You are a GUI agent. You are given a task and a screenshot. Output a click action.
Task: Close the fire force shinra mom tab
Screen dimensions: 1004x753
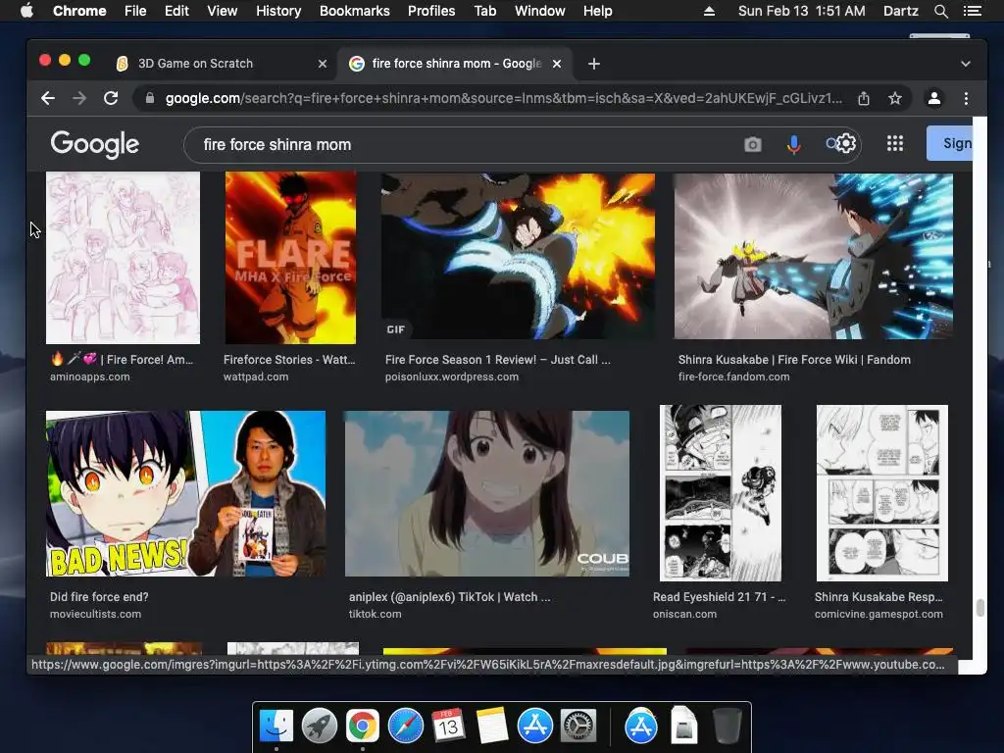pyautogui.click(x=557, y=64)
